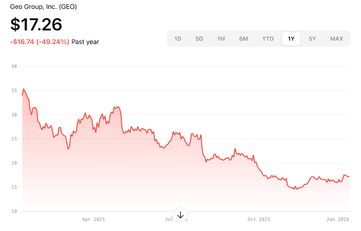This screenshot has height=231, width=361.
Task: Click the 10 value on y-axis
Action: click(x=14, y=211)
